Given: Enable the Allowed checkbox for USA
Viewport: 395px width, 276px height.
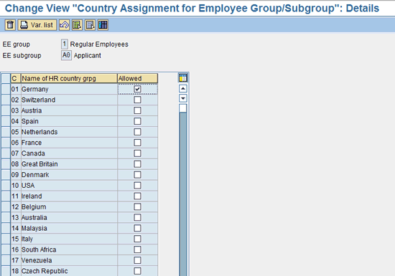Looking at the screenshot, I should pos(137,185).
